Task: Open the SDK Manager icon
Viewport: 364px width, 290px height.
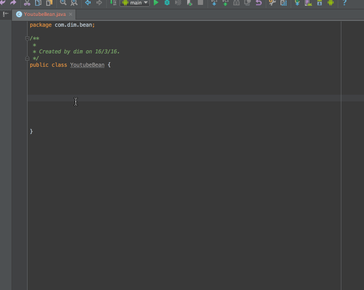Action: click(320, 3)
